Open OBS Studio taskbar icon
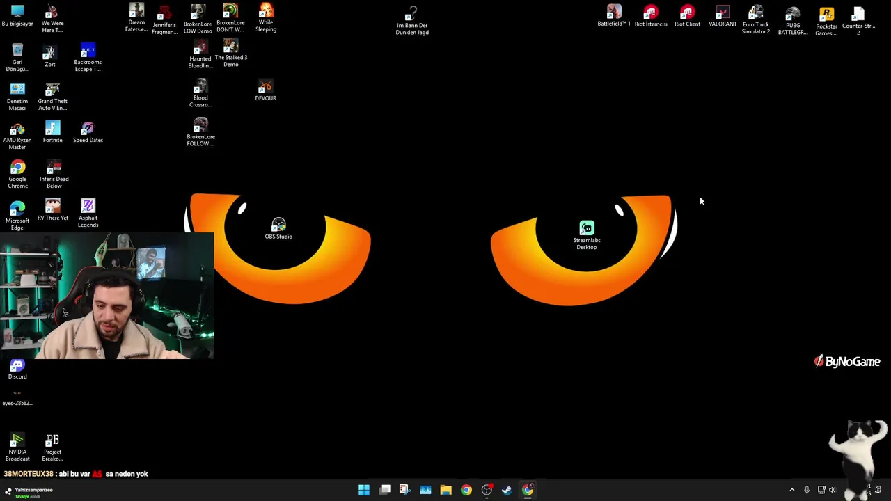This screenshot has width=891, height=501. [487, 490]
